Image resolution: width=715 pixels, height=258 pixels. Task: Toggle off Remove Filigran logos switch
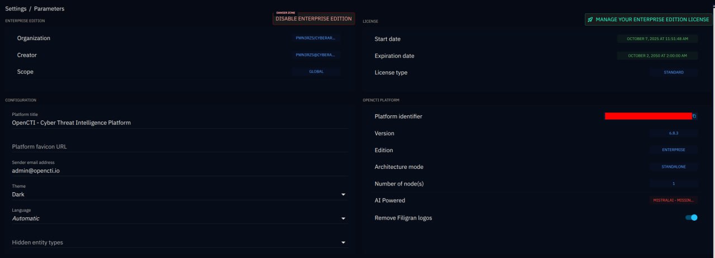coord(692,217)
